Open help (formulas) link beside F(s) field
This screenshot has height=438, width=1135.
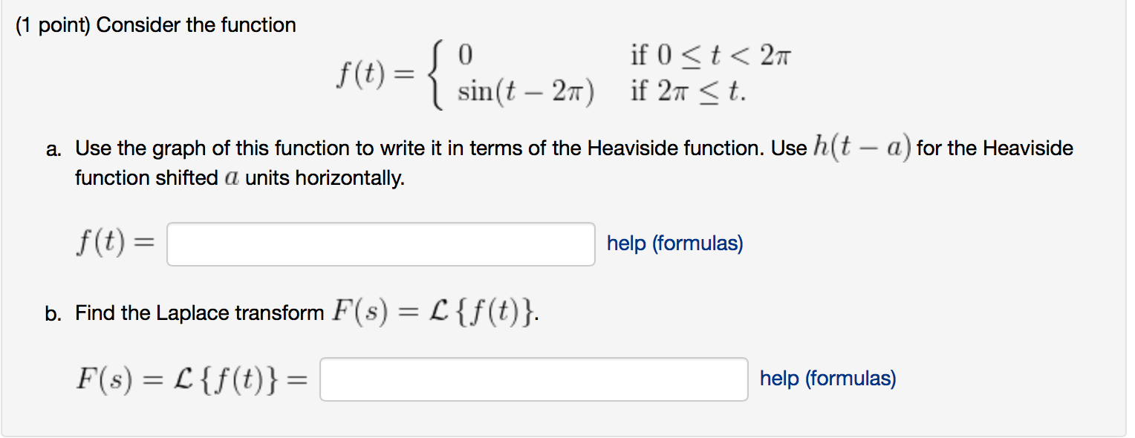click(x=827, y=379)
